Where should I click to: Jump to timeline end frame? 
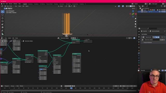click(x=74, y=86)
